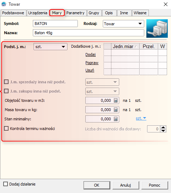Go to the Grupy tab
Viewport: 171px width, 193px height.
point(94,13)
